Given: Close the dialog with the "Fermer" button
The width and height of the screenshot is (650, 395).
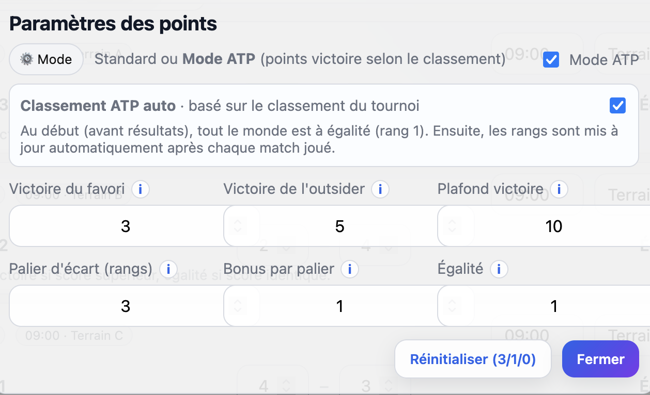Looking at the screenshot, I should point(600,358).
